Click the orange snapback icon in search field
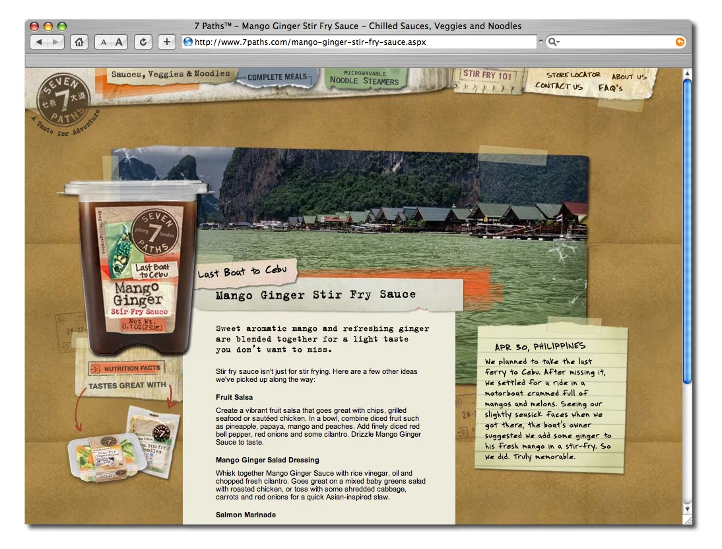Screen dimensions: 722x549 tap(680, 42)
